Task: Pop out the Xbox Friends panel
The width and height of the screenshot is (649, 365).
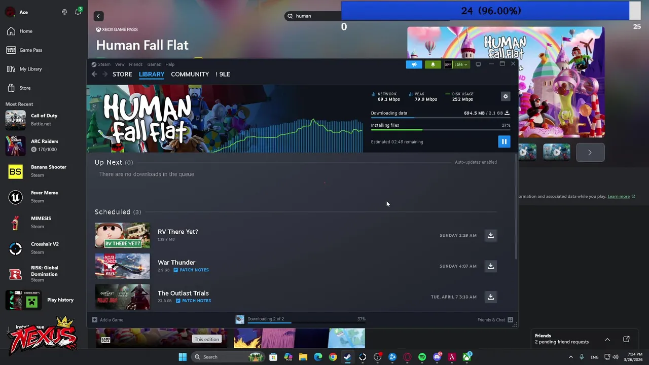Action: coord(626,339)
